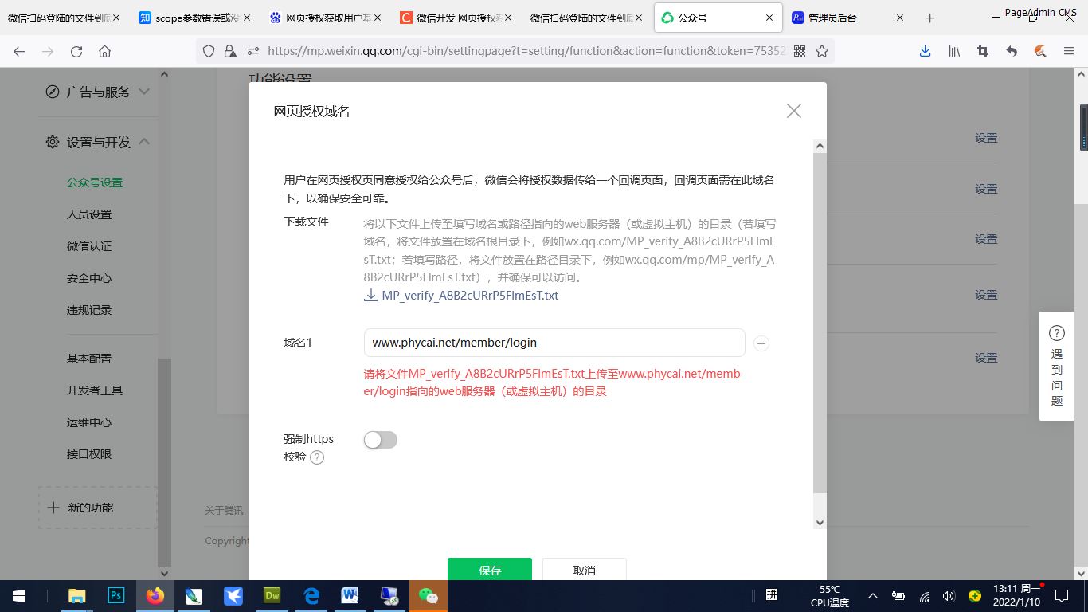The image size is (1088, 612).
Task: Reload the current page
Action: tap(76, 51)
